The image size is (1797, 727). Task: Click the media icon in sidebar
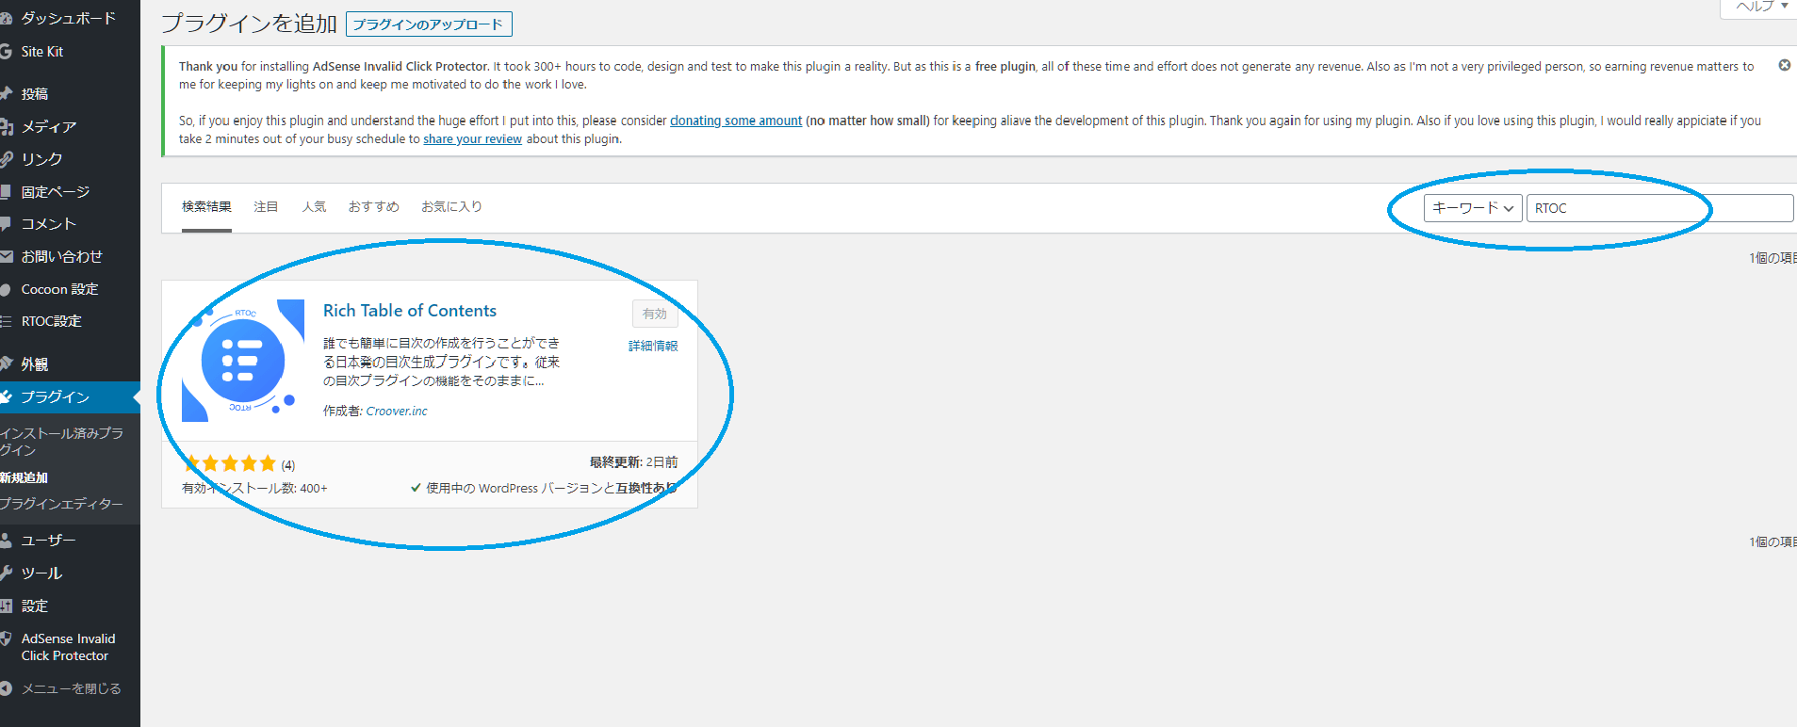tap(6, 127)
